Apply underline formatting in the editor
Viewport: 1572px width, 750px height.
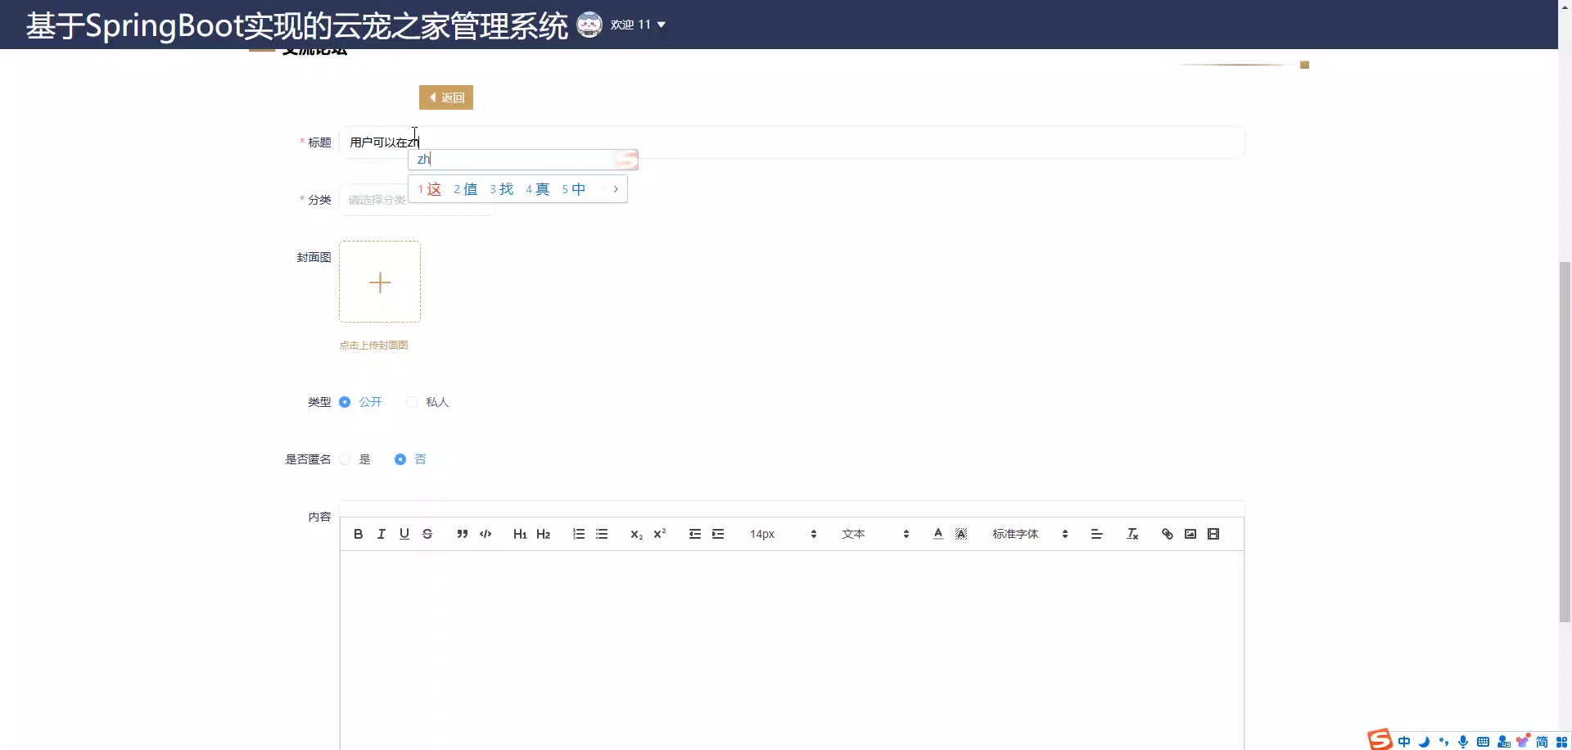(x=404, y=534)
